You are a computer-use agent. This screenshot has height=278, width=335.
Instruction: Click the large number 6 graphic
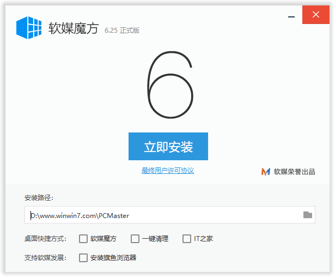(x=170, y=85)
